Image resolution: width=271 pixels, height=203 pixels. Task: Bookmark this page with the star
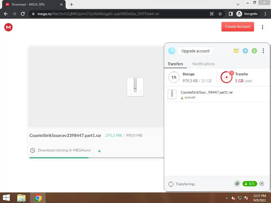coord(220,14)
